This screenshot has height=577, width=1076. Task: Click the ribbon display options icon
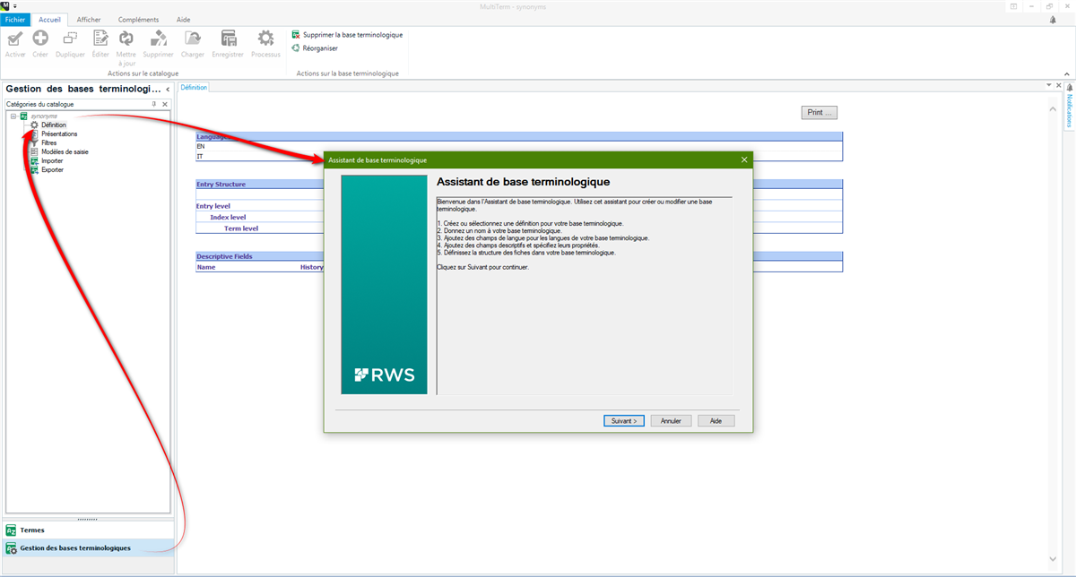point(1014,5)
